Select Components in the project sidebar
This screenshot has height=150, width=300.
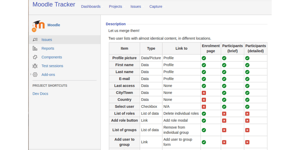point(52,57)
